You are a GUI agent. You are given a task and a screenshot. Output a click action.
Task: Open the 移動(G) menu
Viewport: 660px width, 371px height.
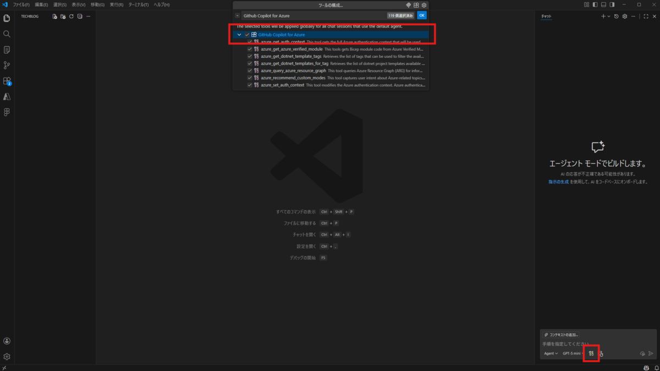[97, 4]
